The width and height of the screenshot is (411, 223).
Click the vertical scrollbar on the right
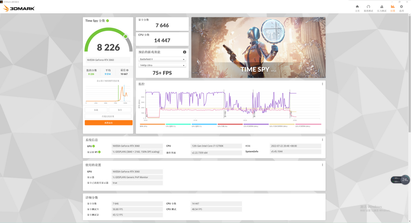(409, 73)
